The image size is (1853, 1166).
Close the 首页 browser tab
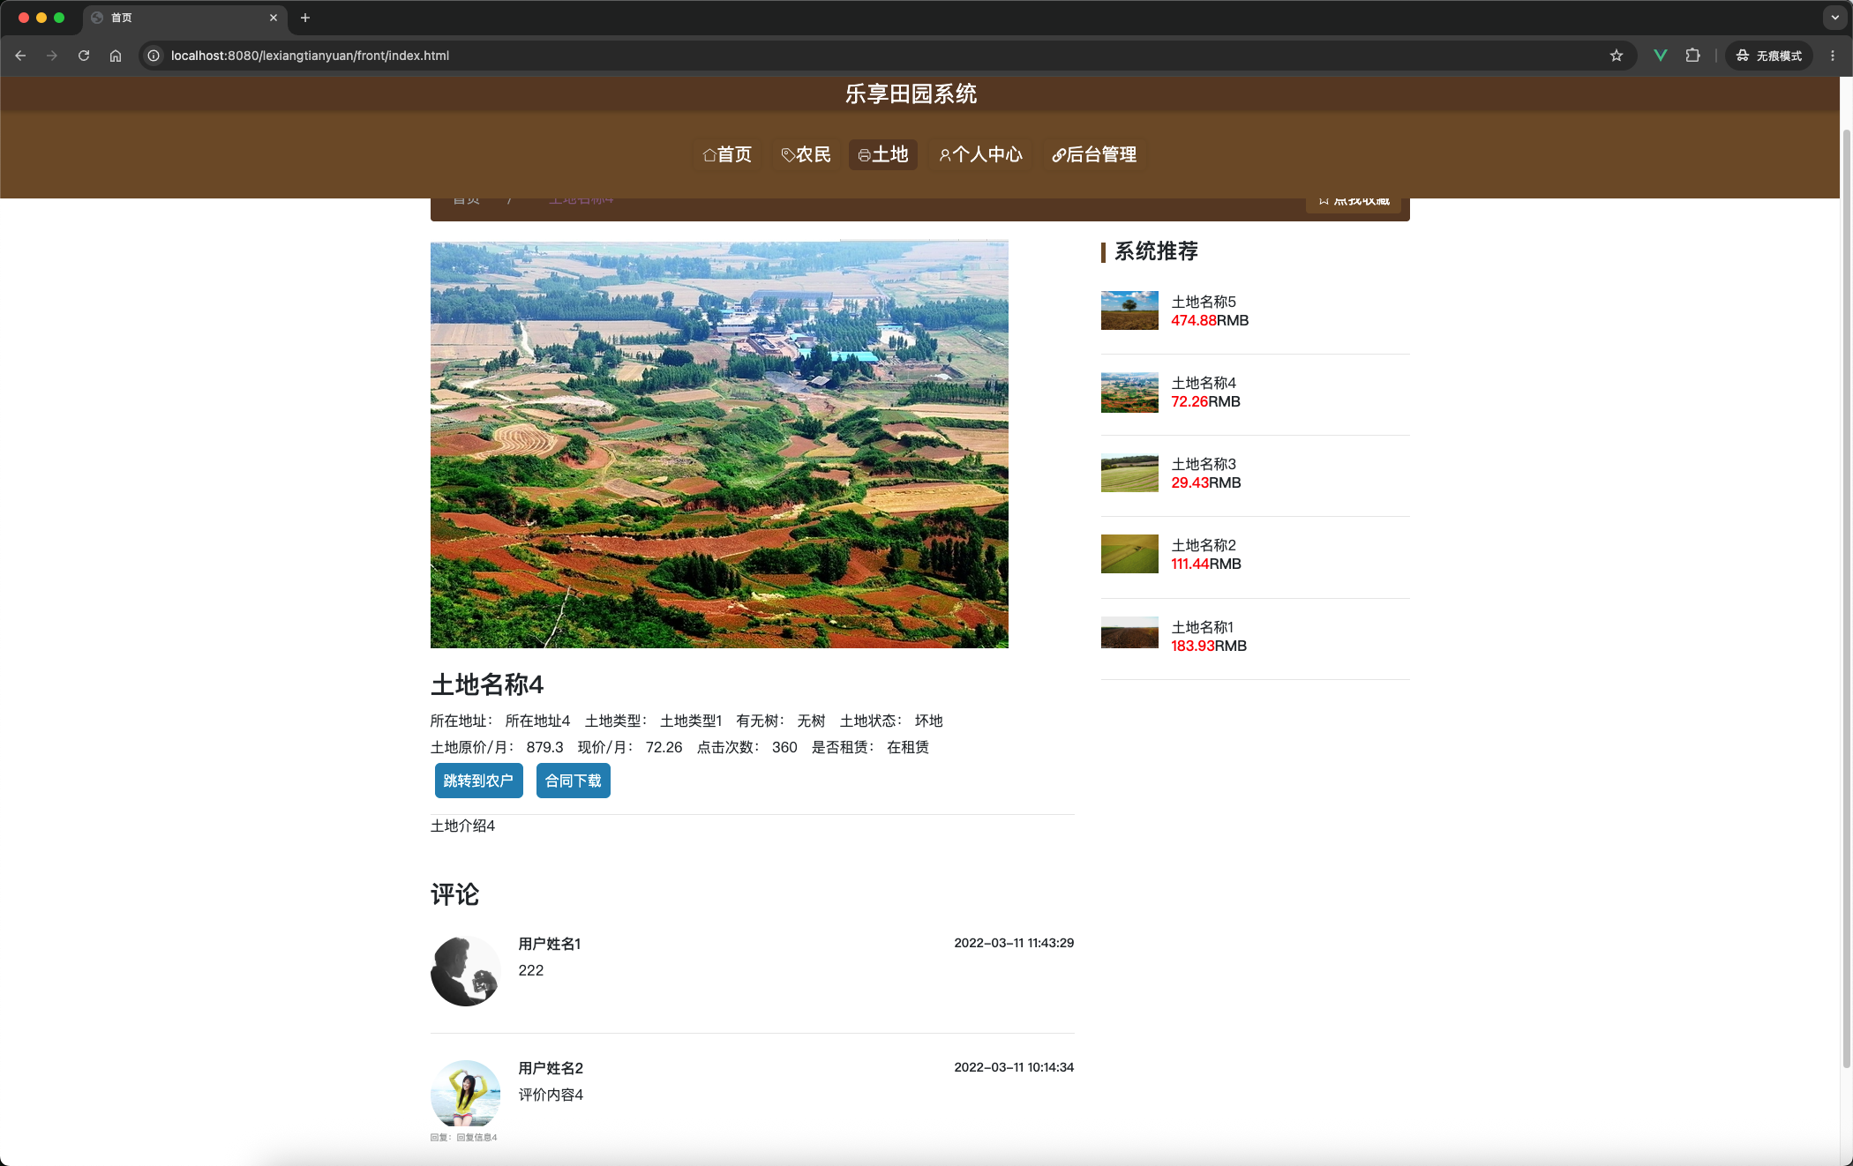pos(274,18)
